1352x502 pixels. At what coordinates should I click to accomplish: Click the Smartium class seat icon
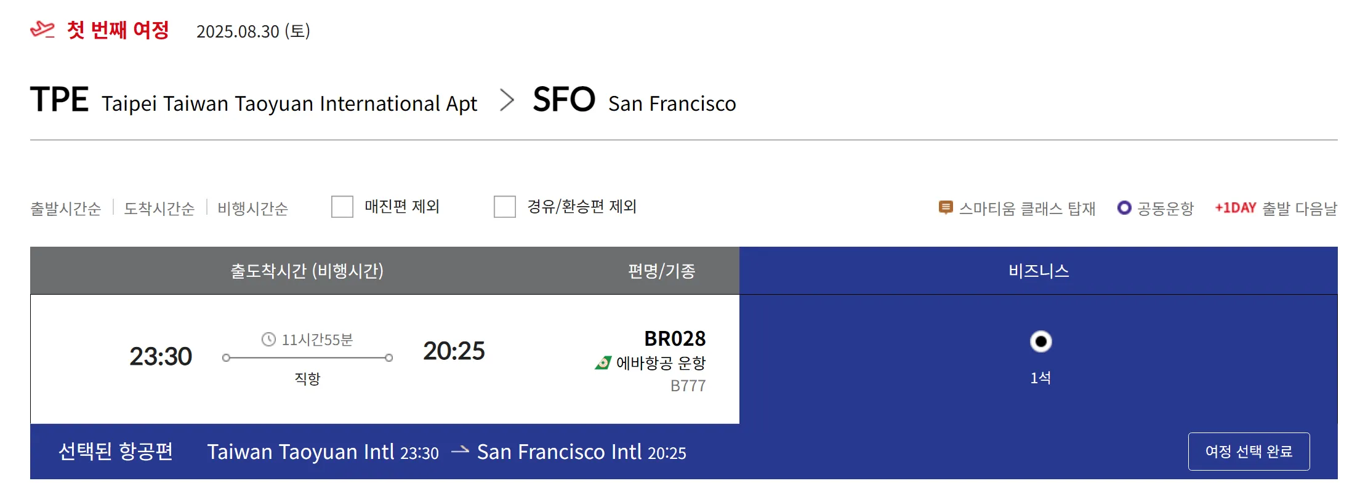[945, 208]
